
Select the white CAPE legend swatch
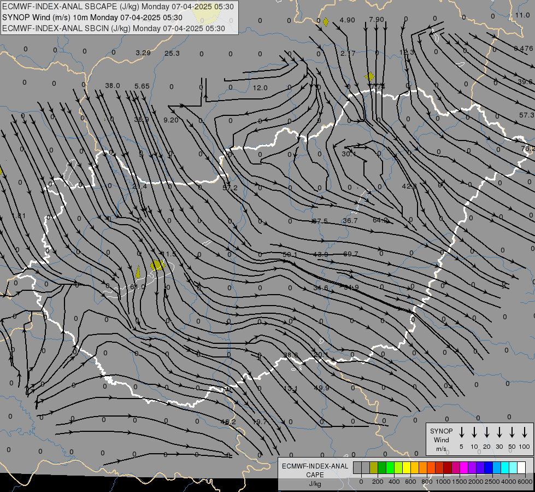pos(521,468)
